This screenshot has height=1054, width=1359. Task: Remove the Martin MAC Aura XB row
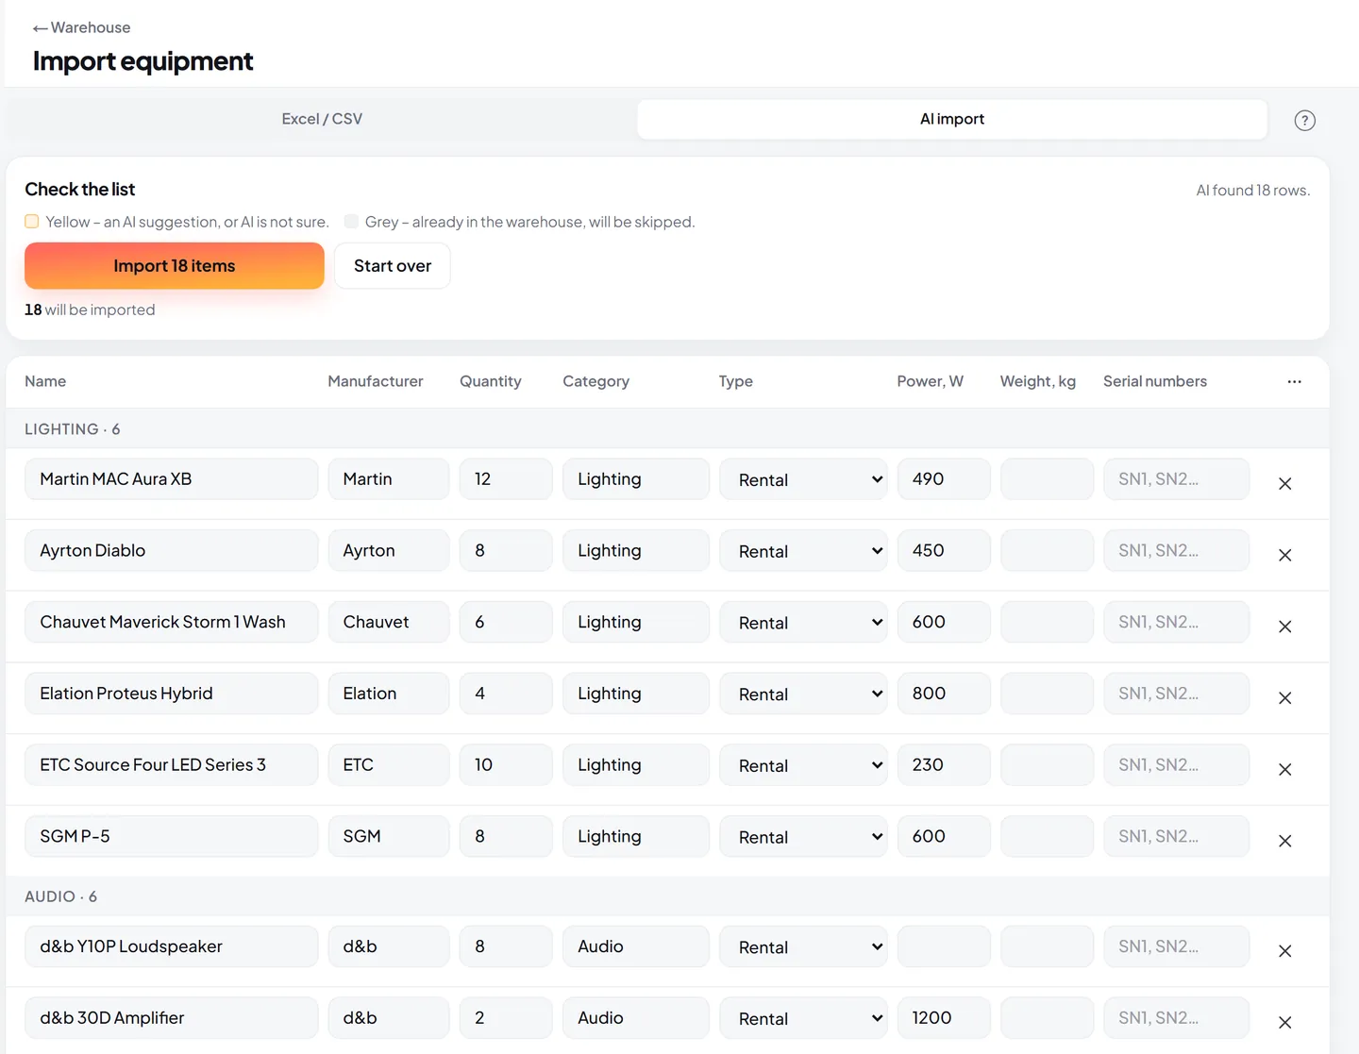click(x=1284, y=483)
